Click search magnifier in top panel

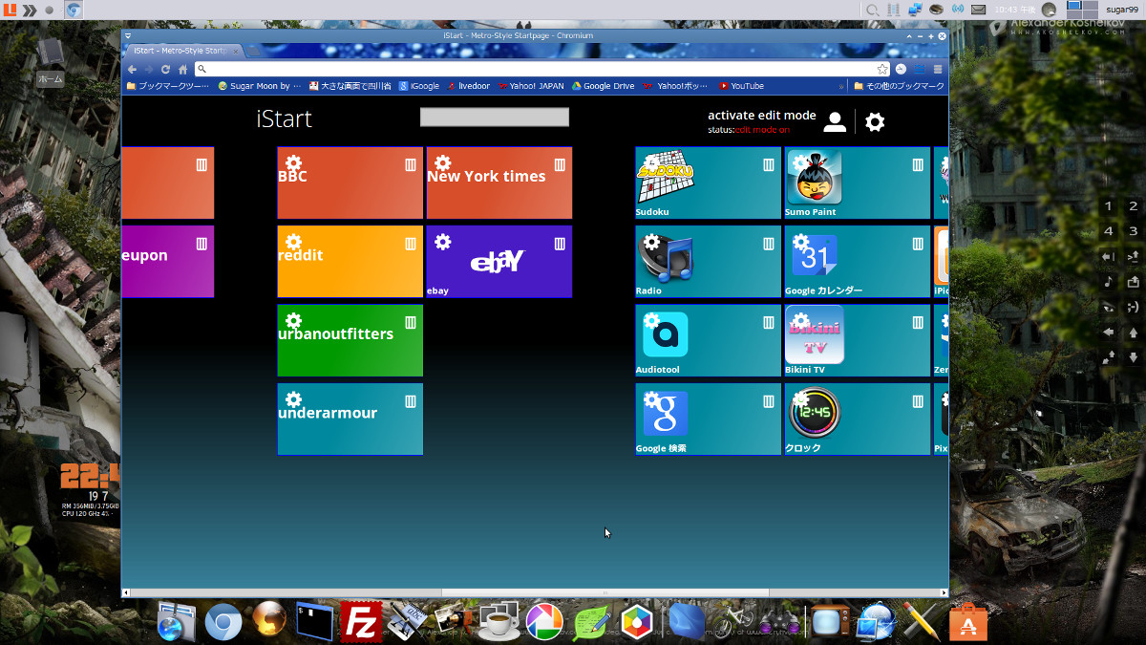pyautogui.click(x=872, y=10)
